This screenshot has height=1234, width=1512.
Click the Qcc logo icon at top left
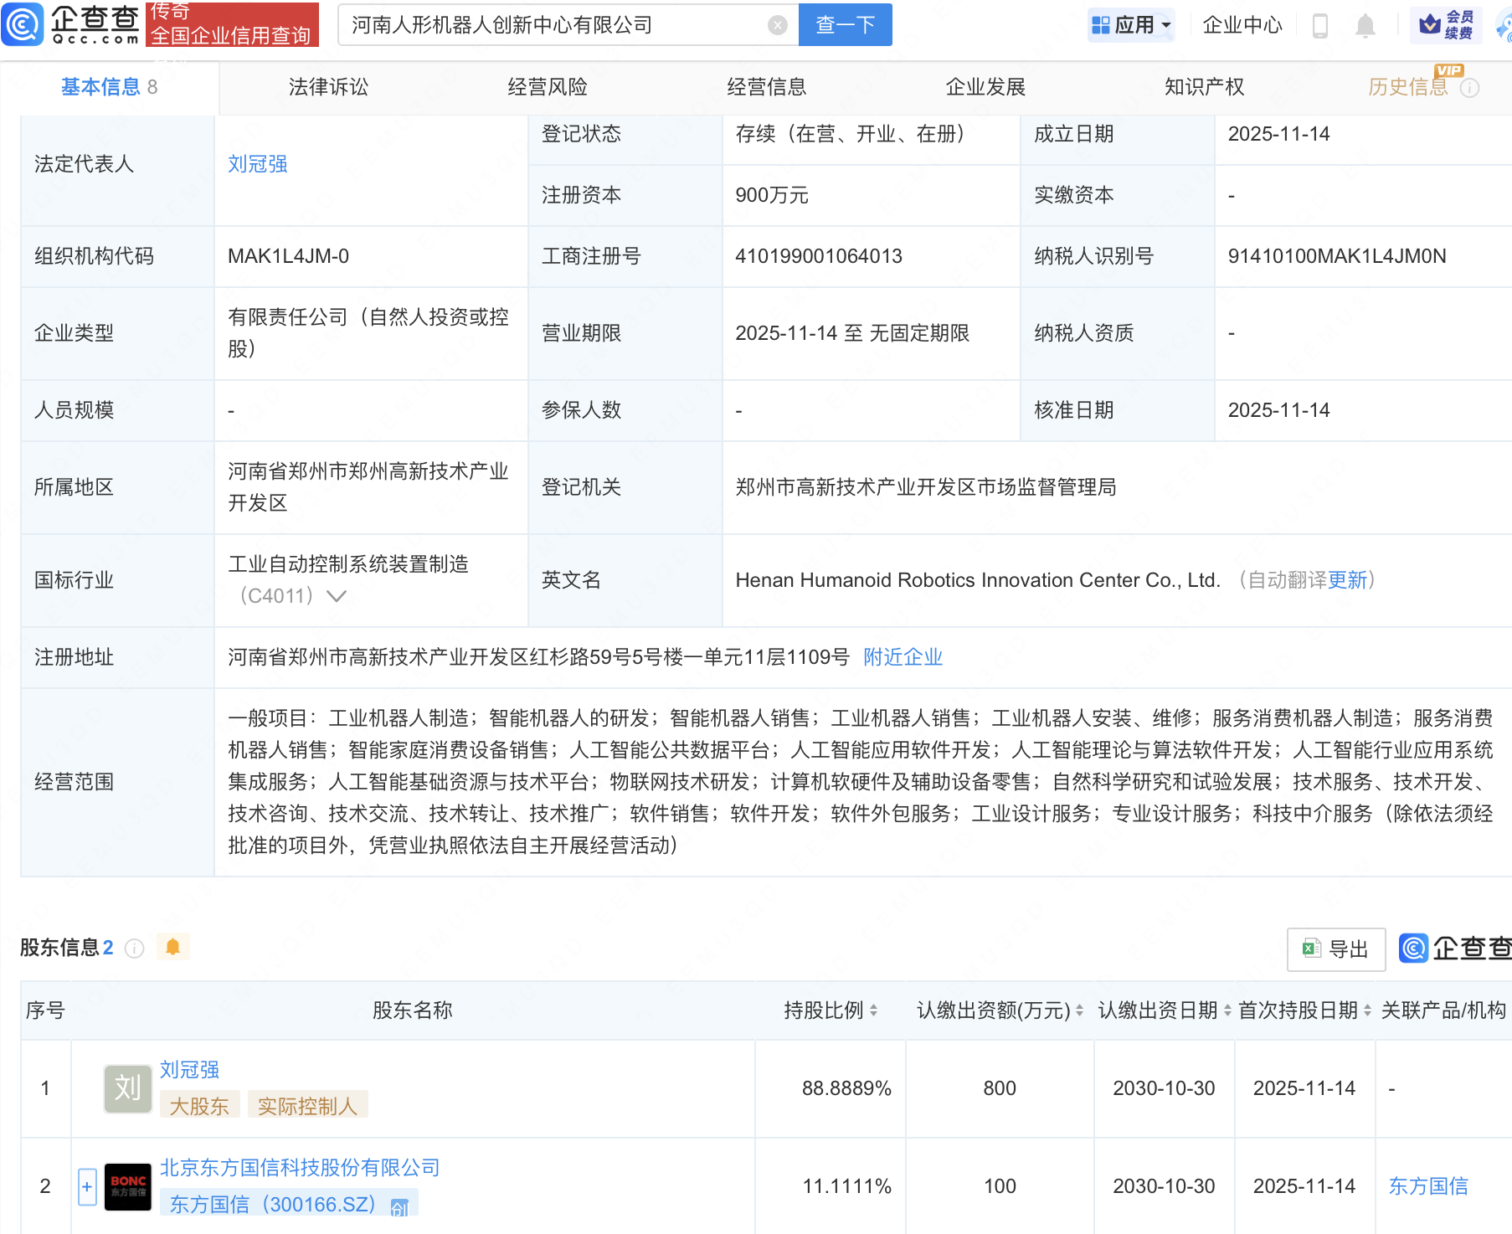point(23,24)
